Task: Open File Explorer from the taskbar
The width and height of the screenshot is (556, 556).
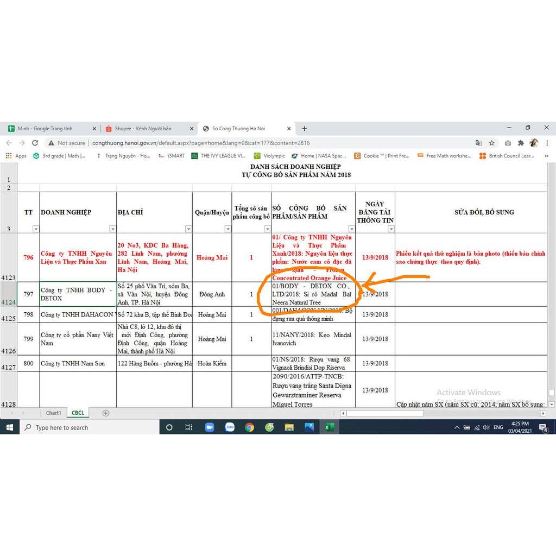Action: [289, 427]
